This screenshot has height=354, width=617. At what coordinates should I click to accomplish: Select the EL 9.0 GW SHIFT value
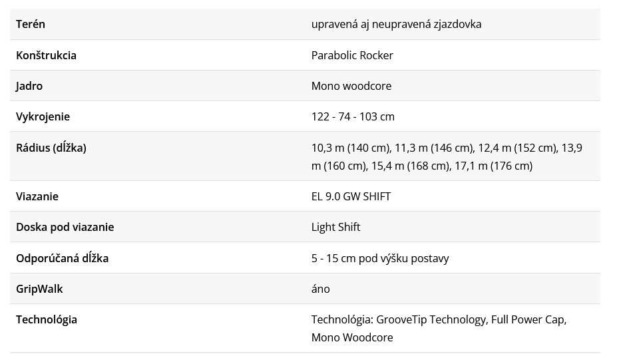pos(351,197)
